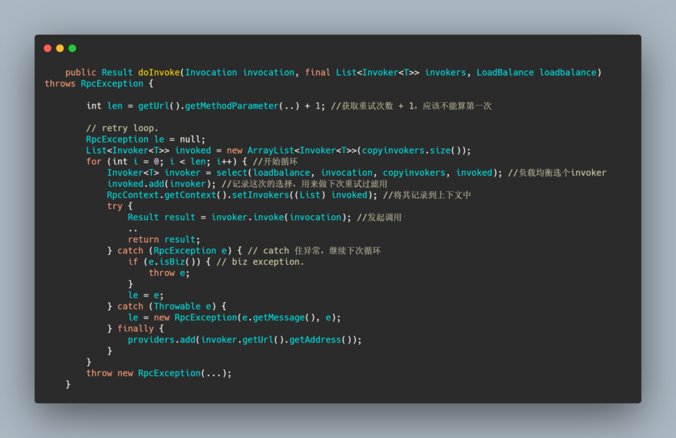Click 'LoadBalance loadbalance' parameter
Image resolution: width=676 pixels, height=438 pixels.
[x=536, y=73]
